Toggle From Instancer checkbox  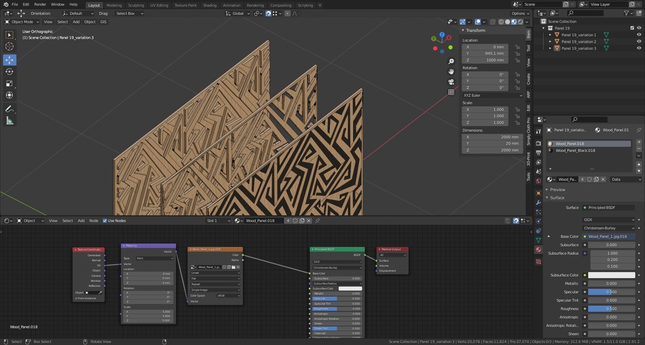[76, 298]
